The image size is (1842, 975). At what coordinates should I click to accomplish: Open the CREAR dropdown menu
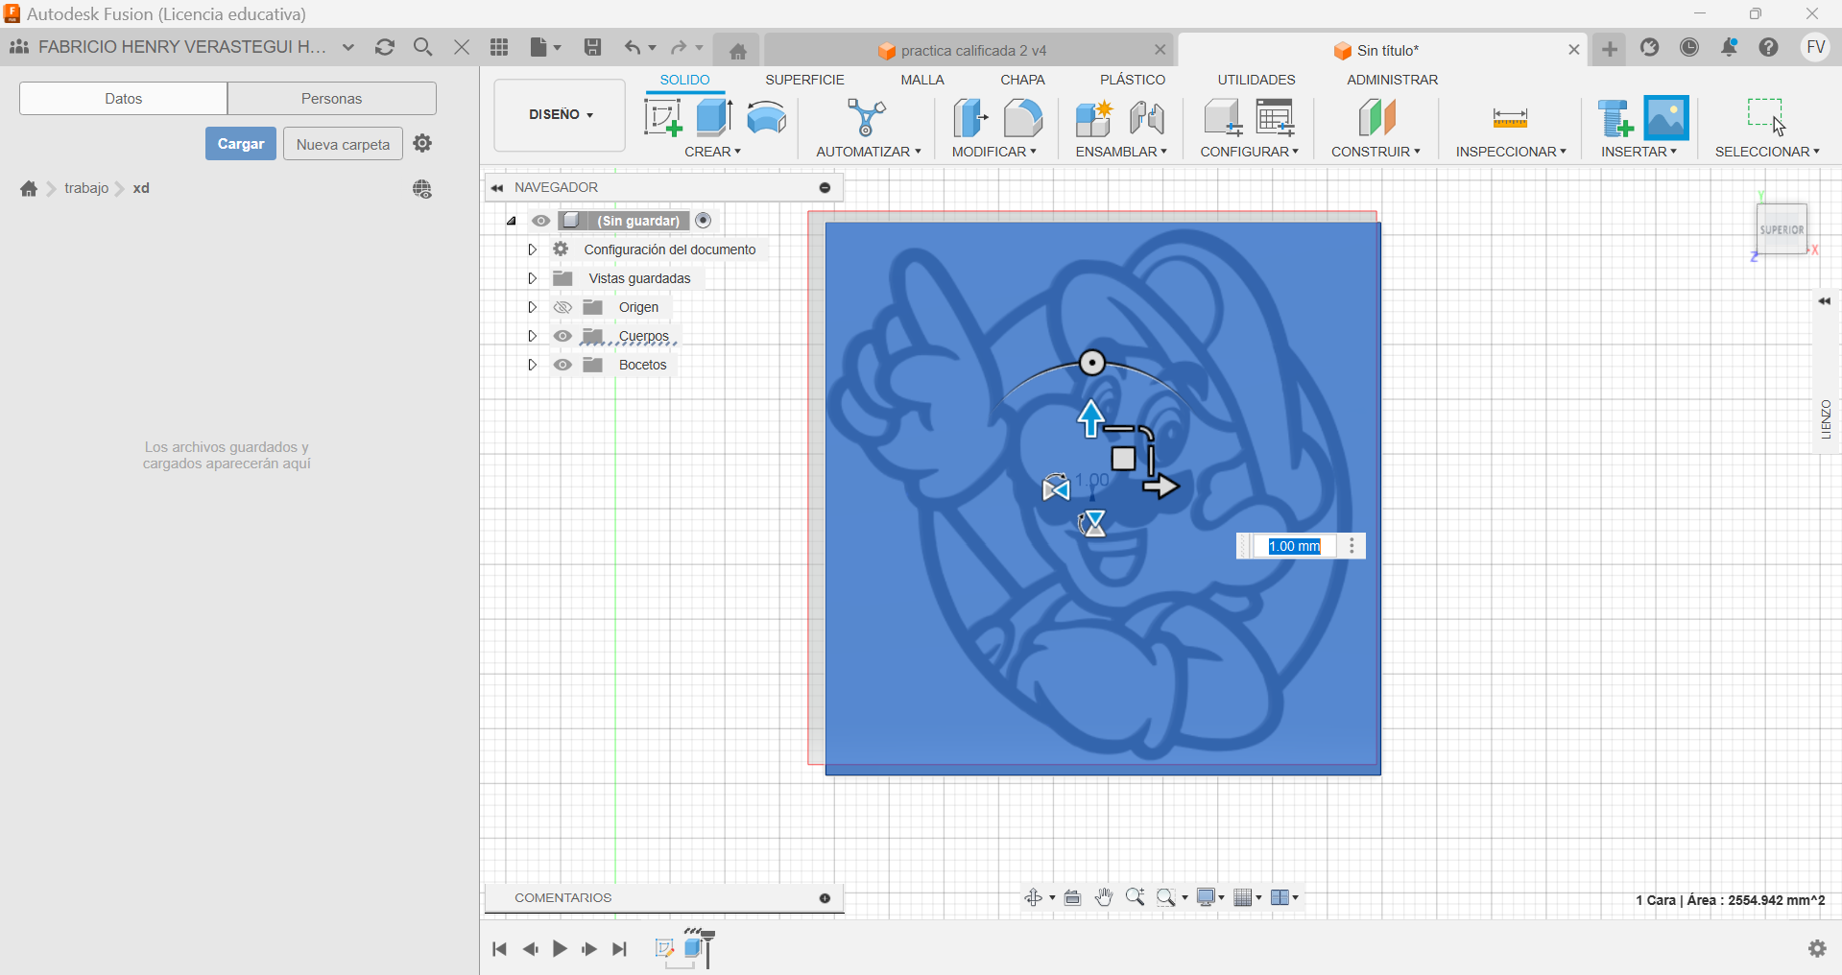coord(712,152)
